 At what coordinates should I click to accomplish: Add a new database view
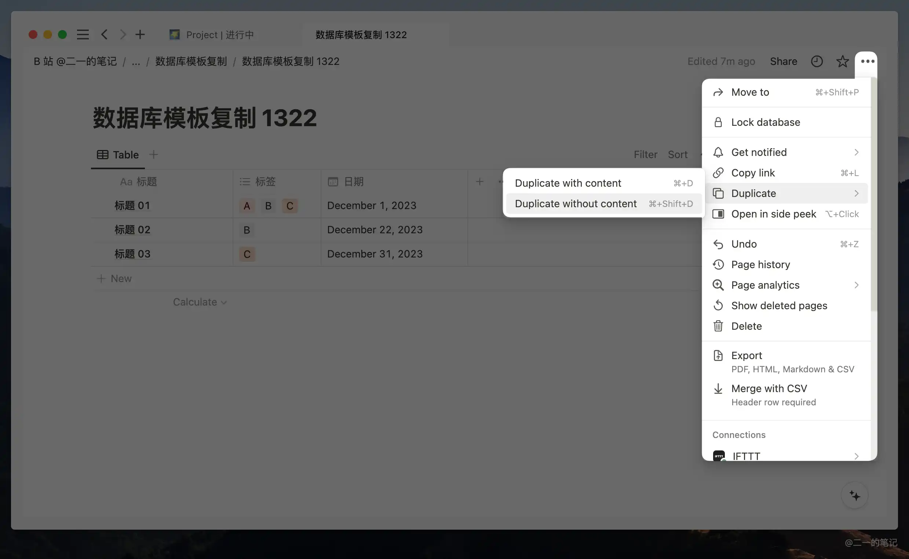153,154
